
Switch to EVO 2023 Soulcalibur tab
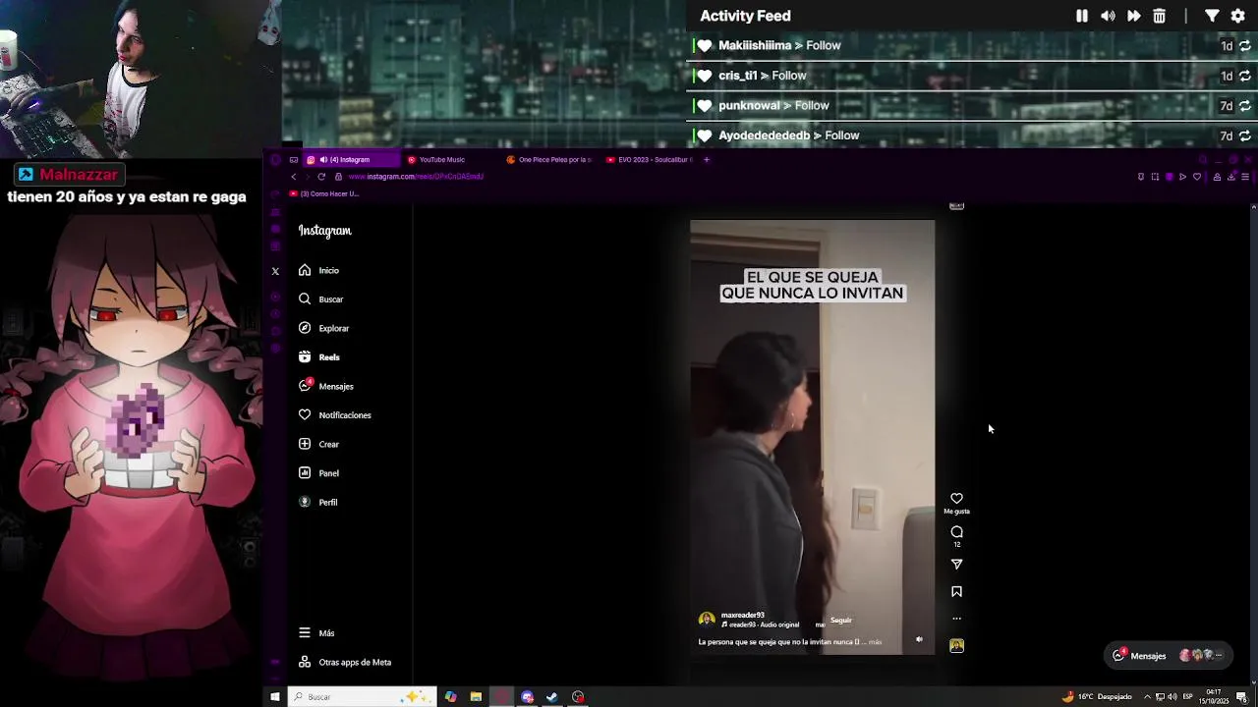tap(650, 160)
